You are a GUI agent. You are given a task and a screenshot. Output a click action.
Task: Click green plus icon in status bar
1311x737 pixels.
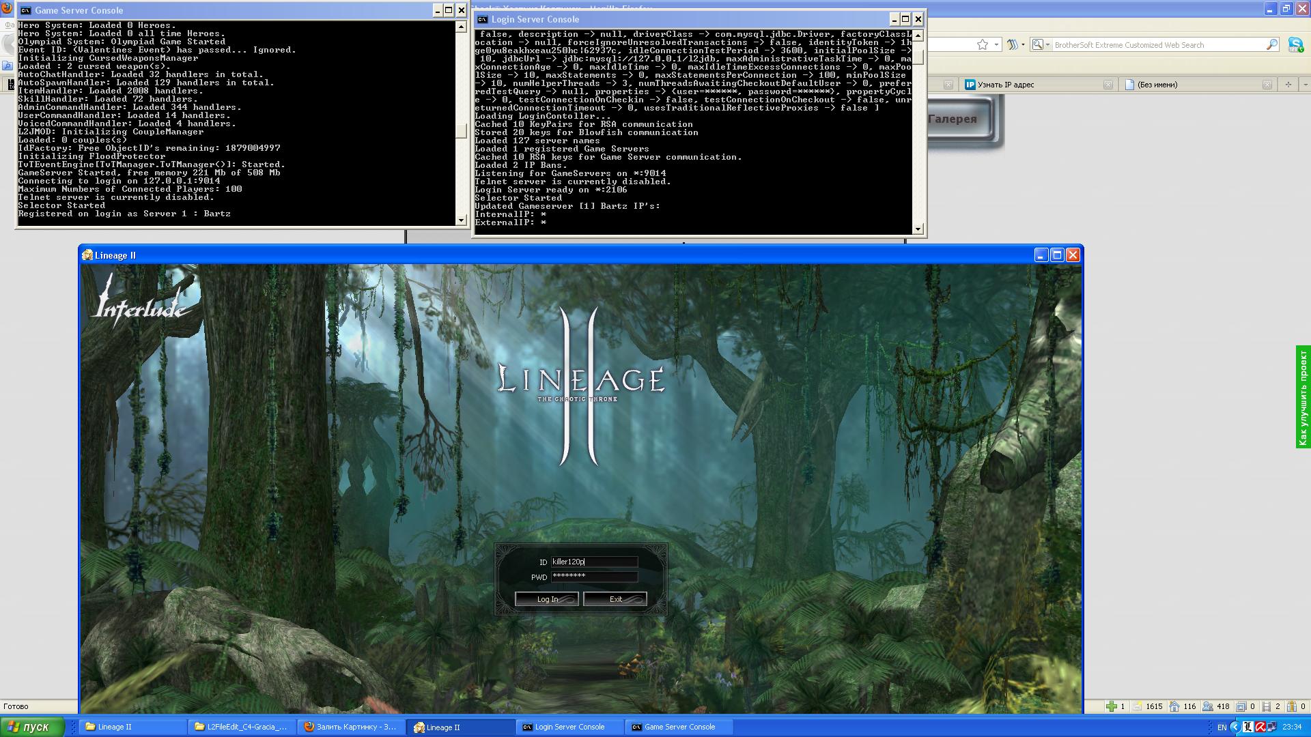coord(1112,706)
